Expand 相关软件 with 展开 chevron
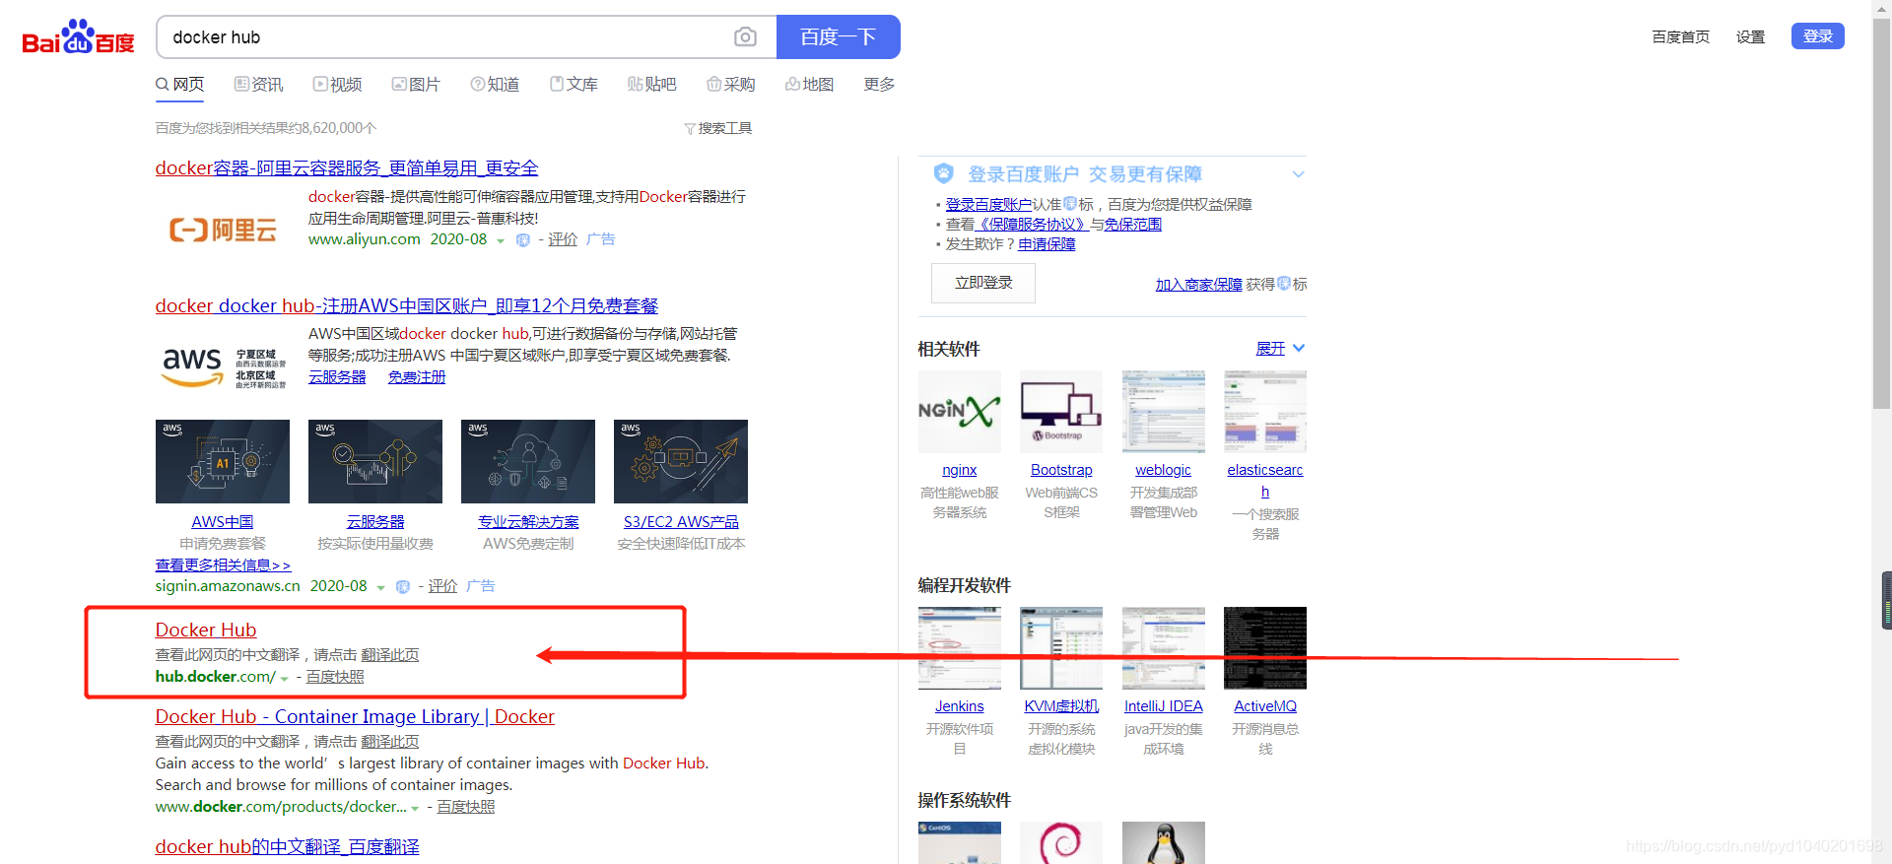This screenshot has height=864, width=1892. click(1280, 349)
